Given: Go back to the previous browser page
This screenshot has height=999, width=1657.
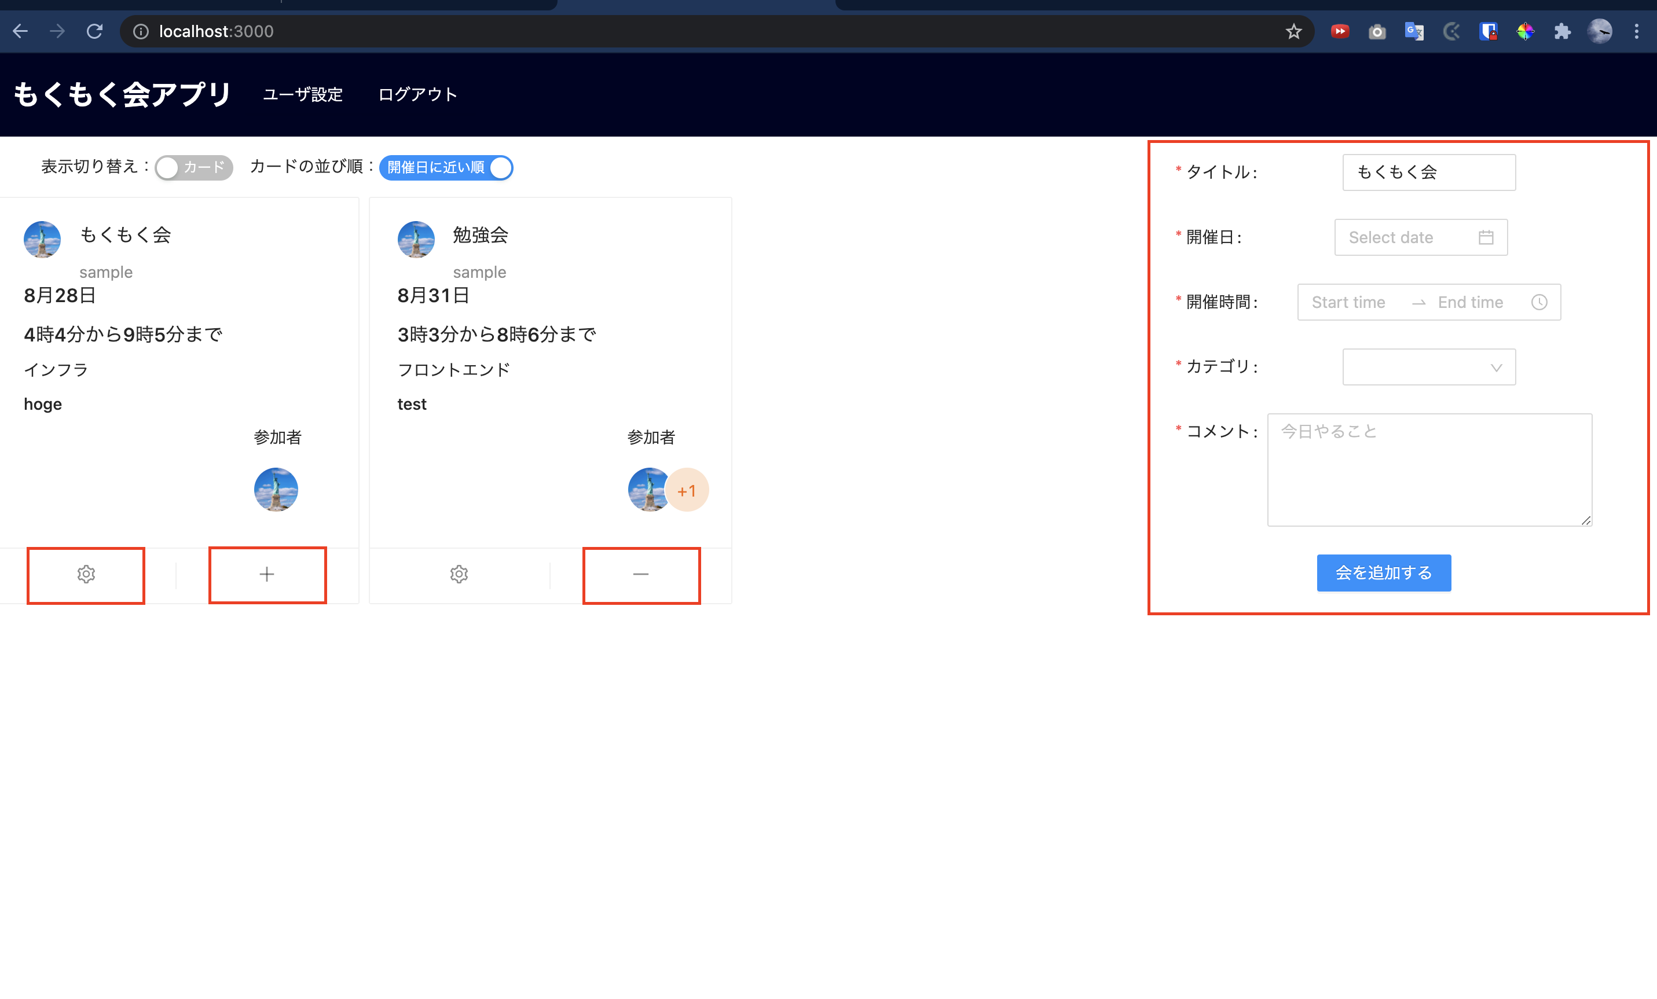Looking at the screenshot, I should [20, 31].
